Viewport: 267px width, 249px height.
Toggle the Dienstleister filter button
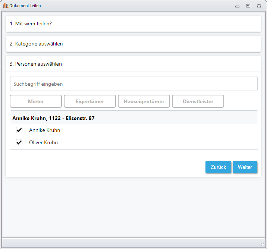pos(198,101)
